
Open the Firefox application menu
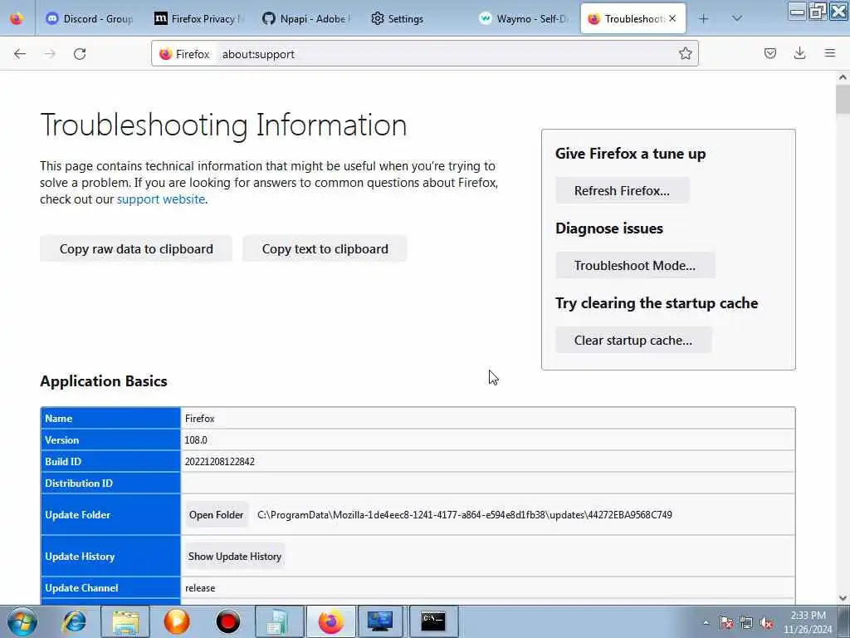point(830,53)
